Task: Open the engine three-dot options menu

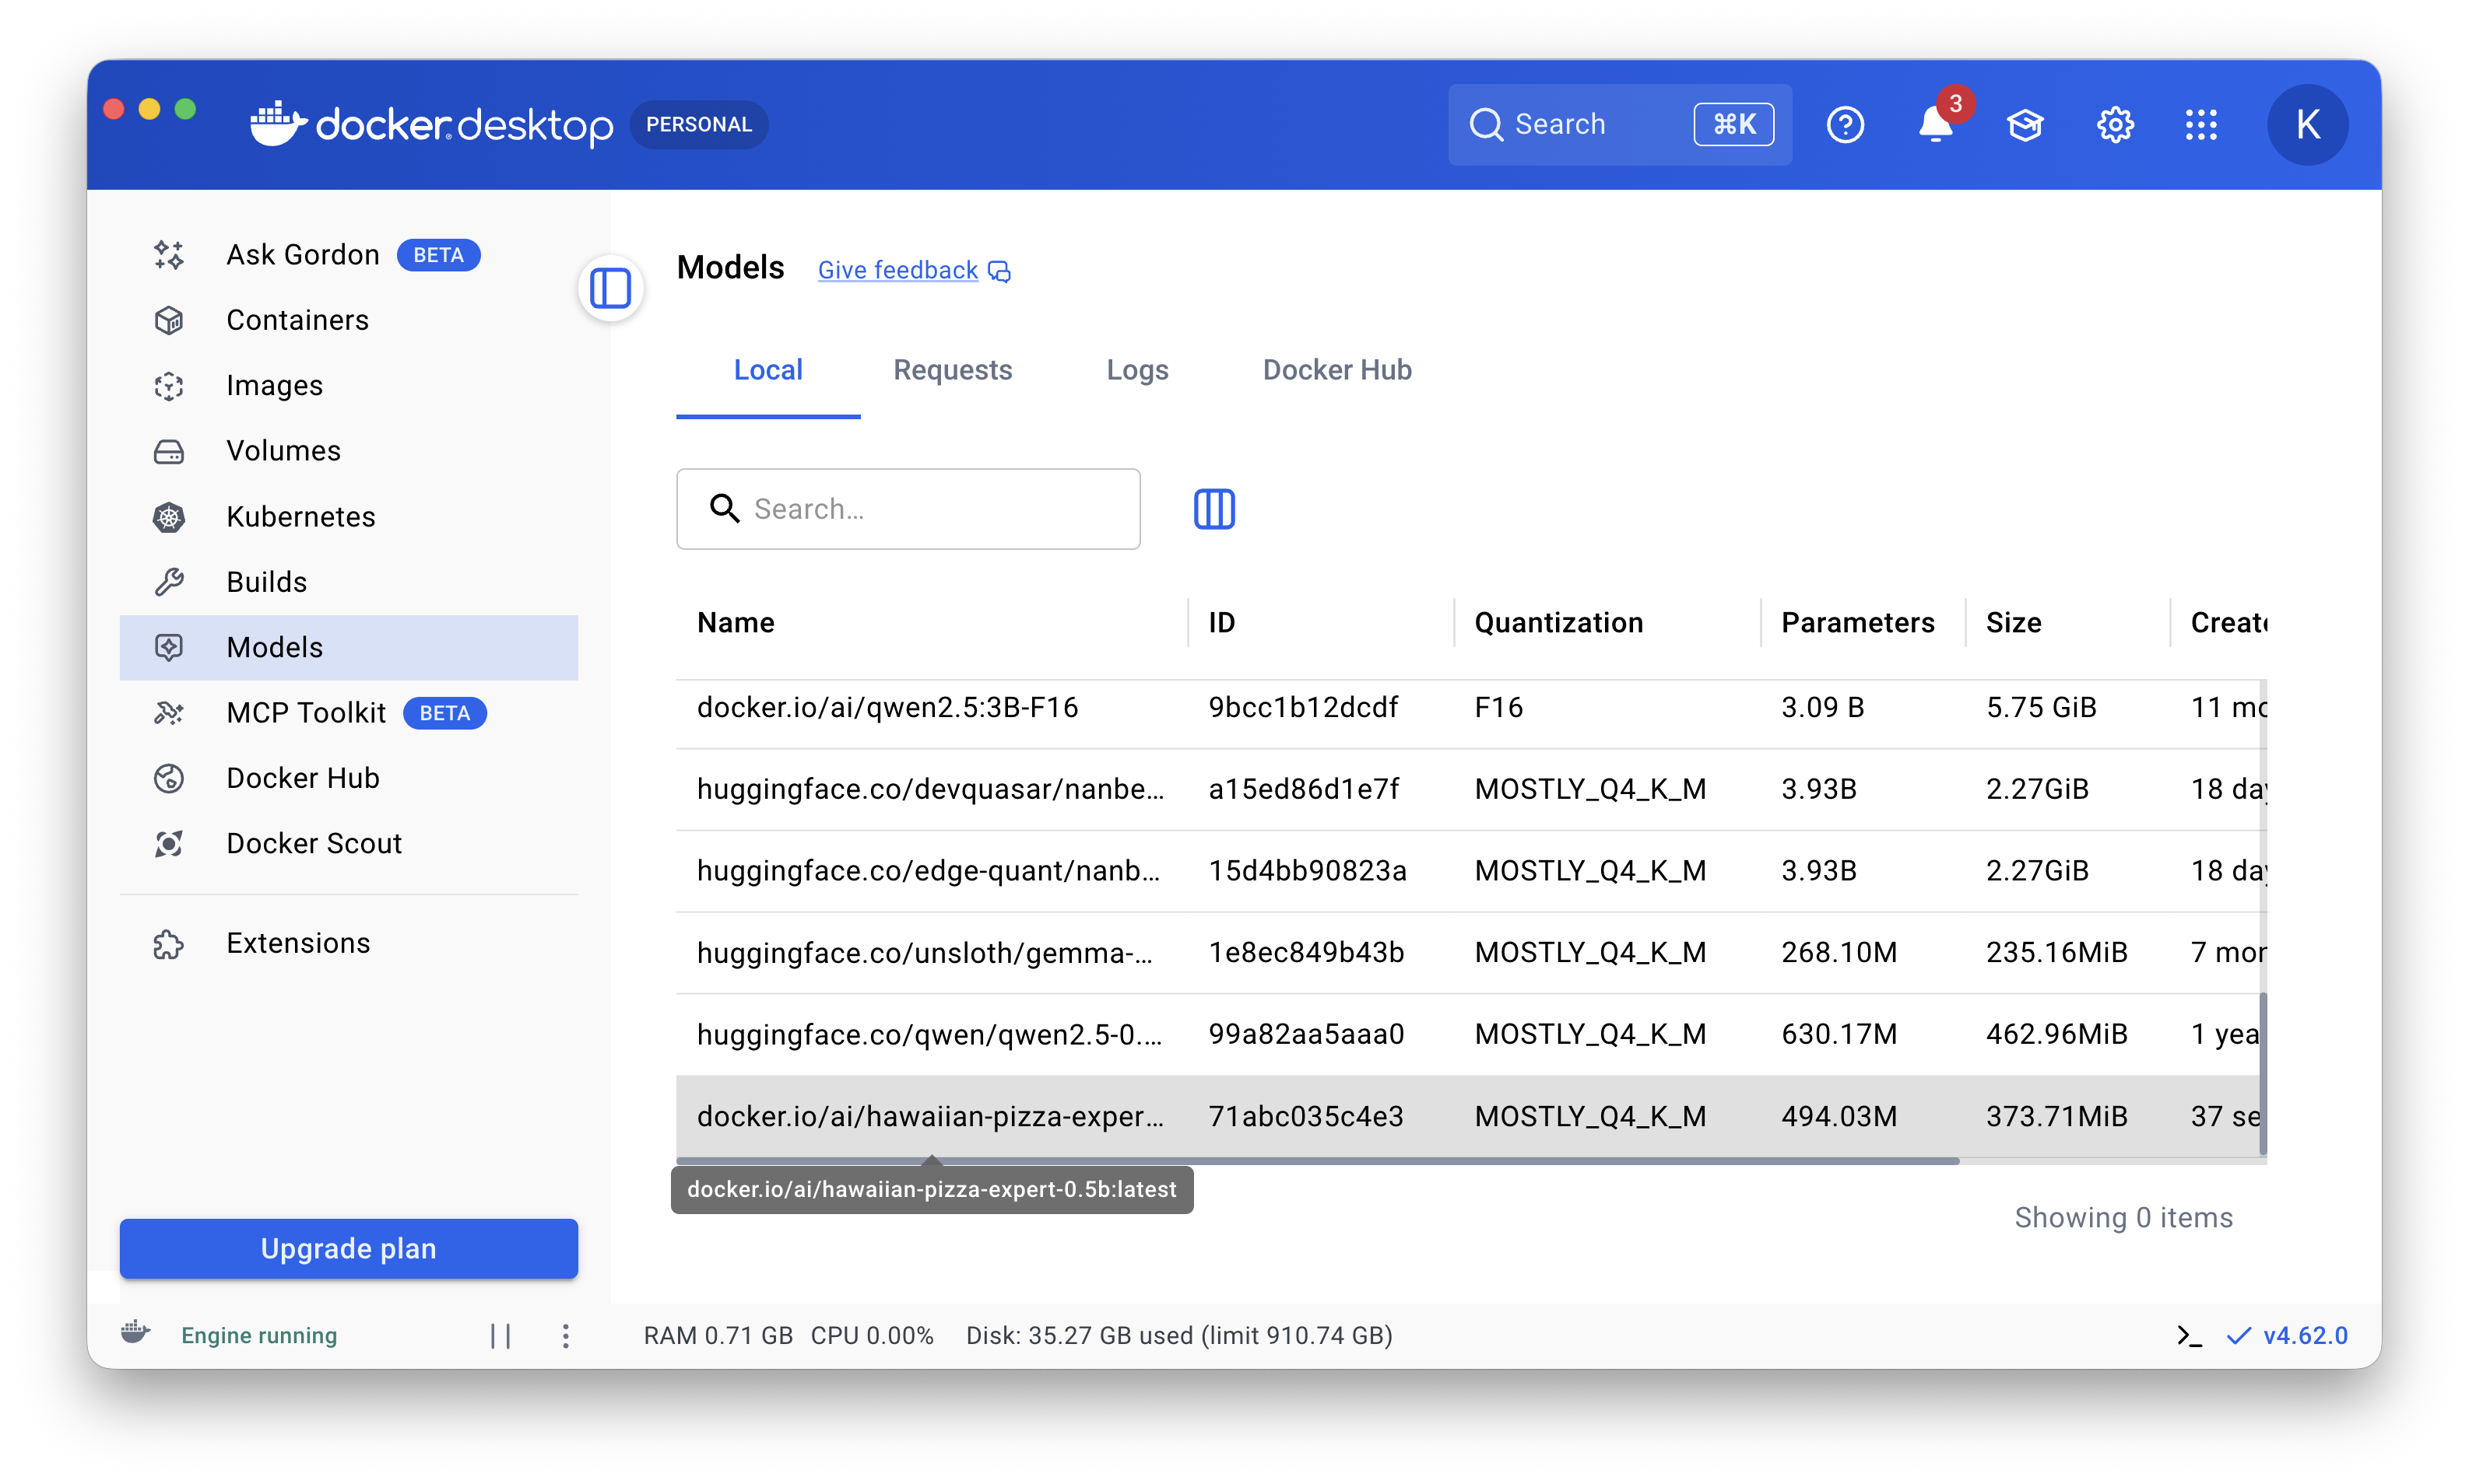Action: pos(565,1336)
